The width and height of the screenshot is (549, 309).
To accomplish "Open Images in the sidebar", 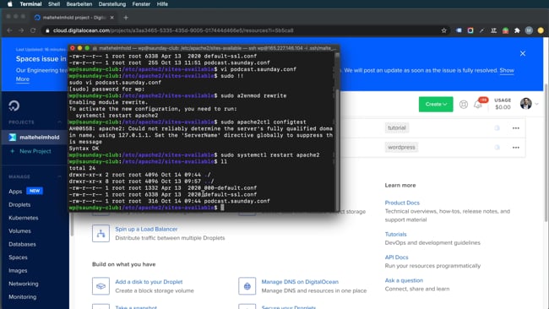I will click(18, 270).
